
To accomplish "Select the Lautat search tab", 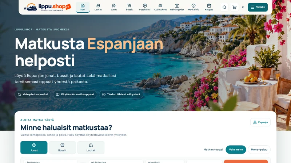I will point(91,147).
